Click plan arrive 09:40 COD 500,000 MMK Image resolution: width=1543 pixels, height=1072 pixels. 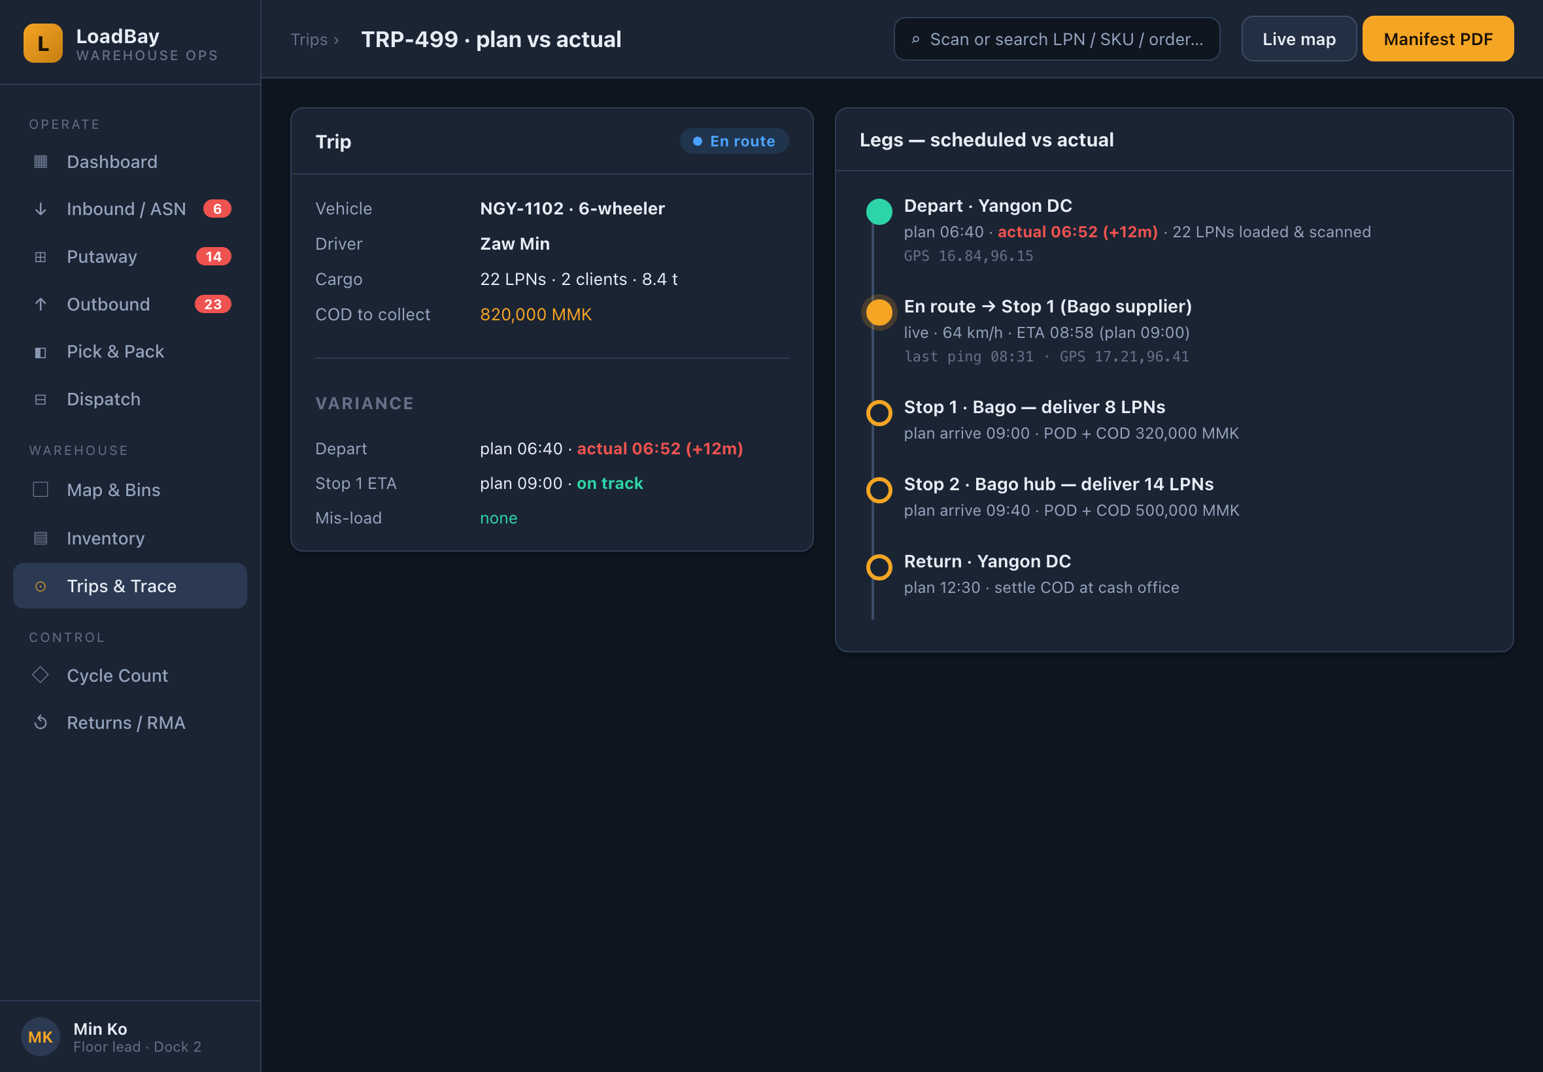(x=1072, y=511)
